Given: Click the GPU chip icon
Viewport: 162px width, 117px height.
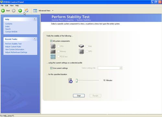Looking at the screenshot, I should [81, 51].
